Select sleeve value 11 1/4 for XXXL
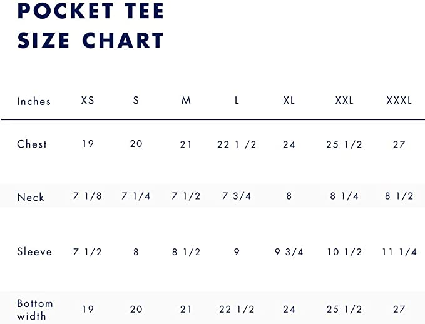The image size is (425, 324). tap(399, 252)
